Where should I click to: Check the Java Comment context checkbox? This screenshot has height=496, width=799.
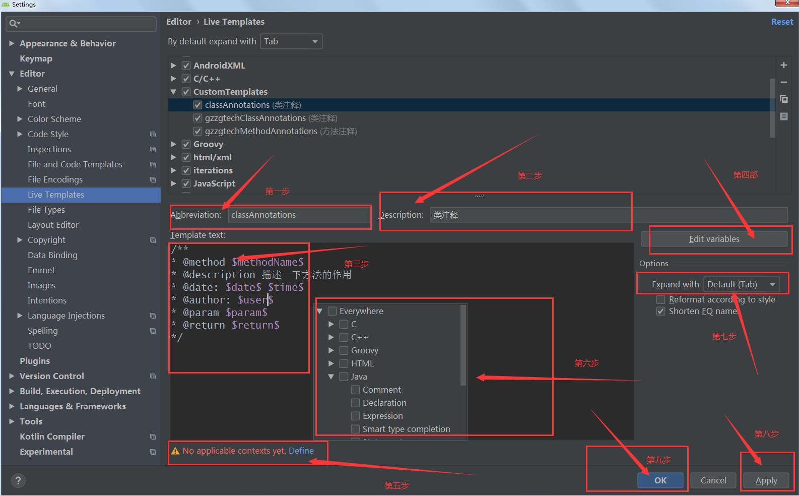click(355, 390)
